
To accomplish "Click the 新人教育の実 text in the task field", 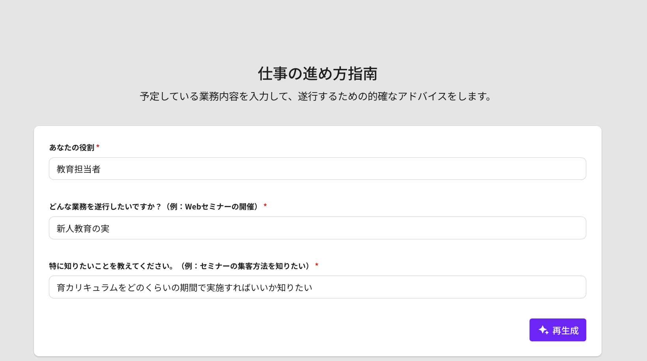I will (83, 229).
